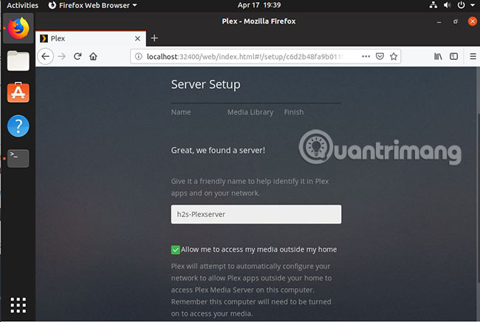Open a new tab with the plus button
The height and width of the screenshot is (322, 480).
tap(154, 38)
